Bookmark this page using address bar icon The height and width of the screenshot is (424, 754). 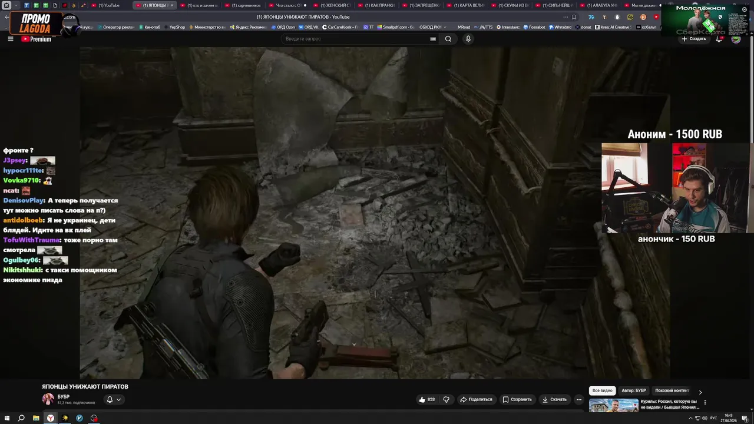574,16
